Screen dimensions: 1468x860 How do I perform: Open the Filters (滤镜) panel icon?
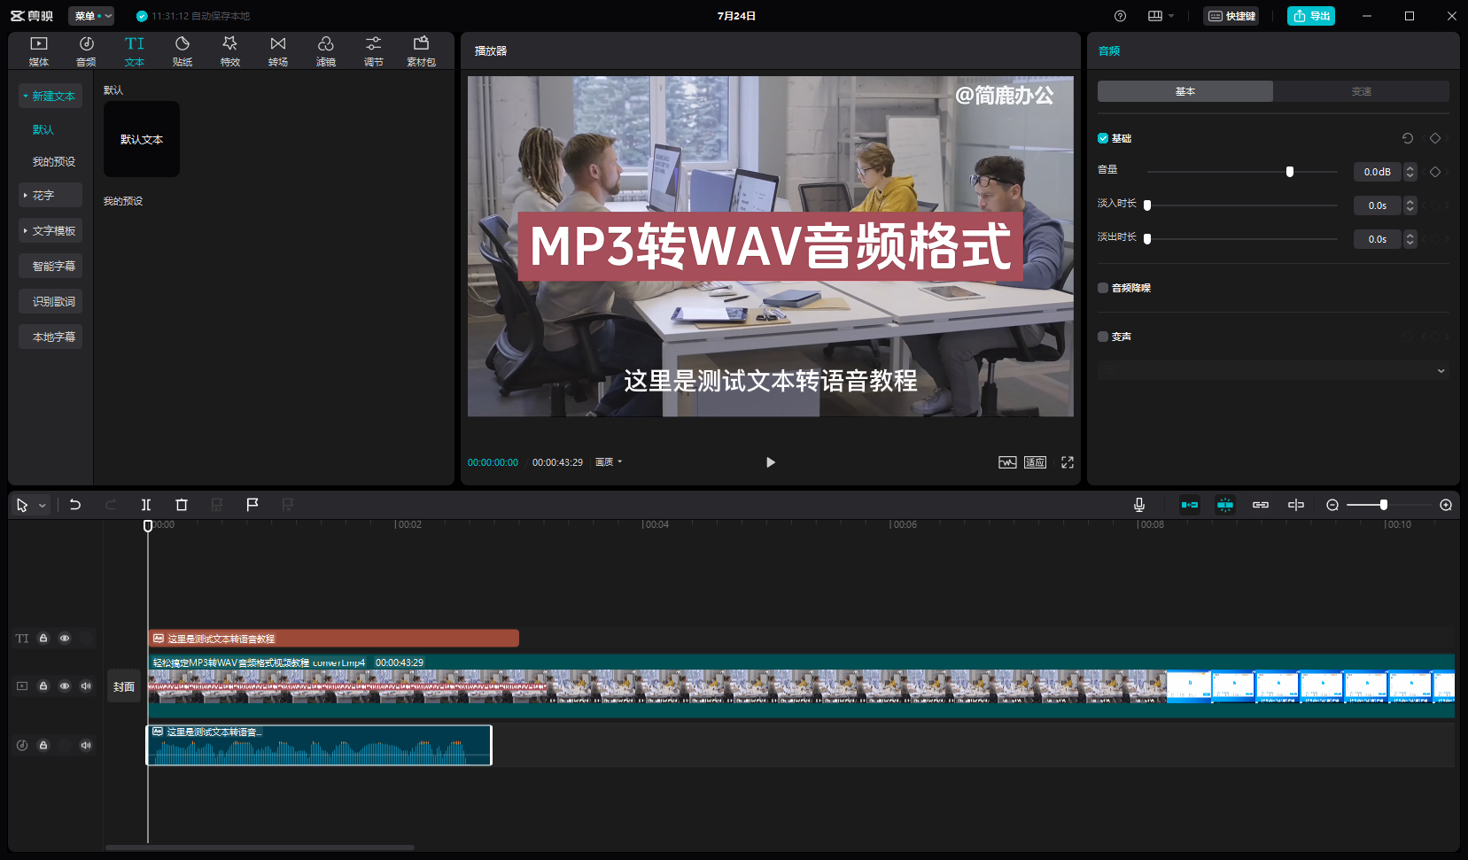point(326,50)
